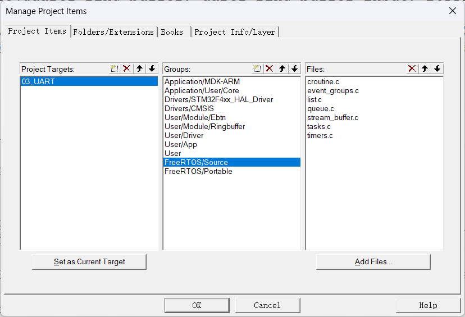Delete the selected group
This screenshot has height=317, width=465.
point(269,69)
